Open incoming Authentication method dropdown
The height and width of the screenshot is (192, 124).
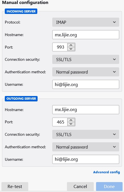86,72
